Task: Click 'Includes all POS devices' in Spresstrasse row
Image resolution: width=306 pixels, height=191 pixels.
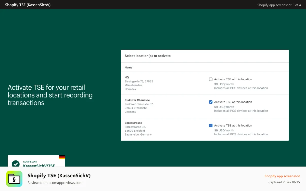Action: 241,134
